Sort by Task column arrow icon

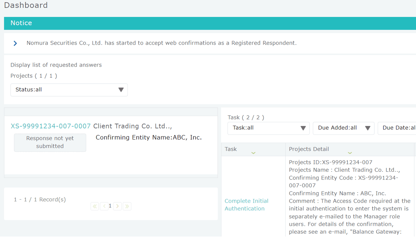(x=253, y=153)
